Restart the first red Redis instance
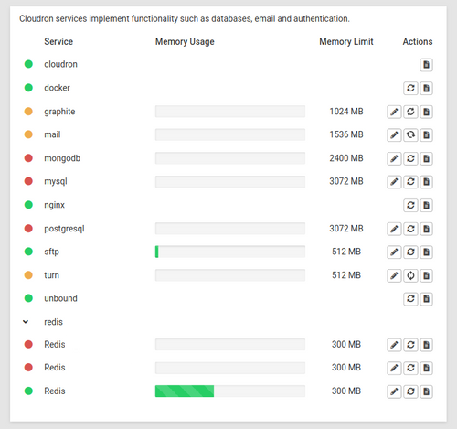457x429 pixels. coord(410,345)
